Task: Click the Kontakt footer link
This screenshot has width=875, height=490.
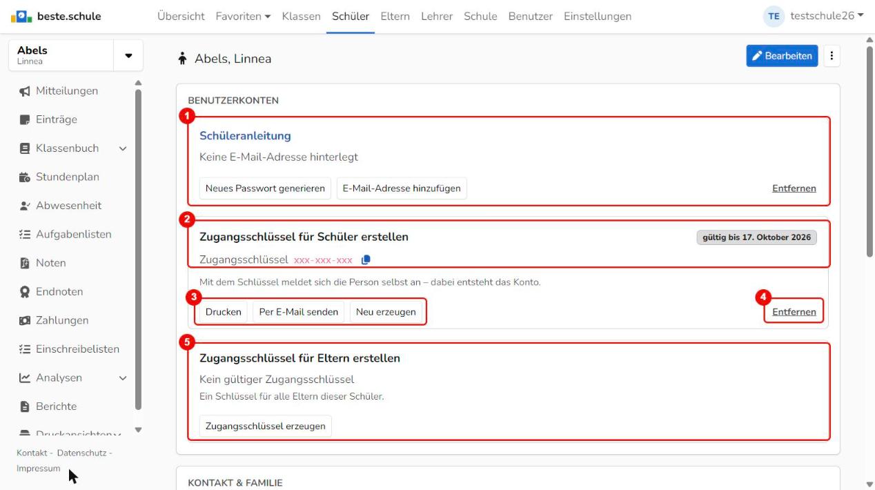Action: click(31, 453)
